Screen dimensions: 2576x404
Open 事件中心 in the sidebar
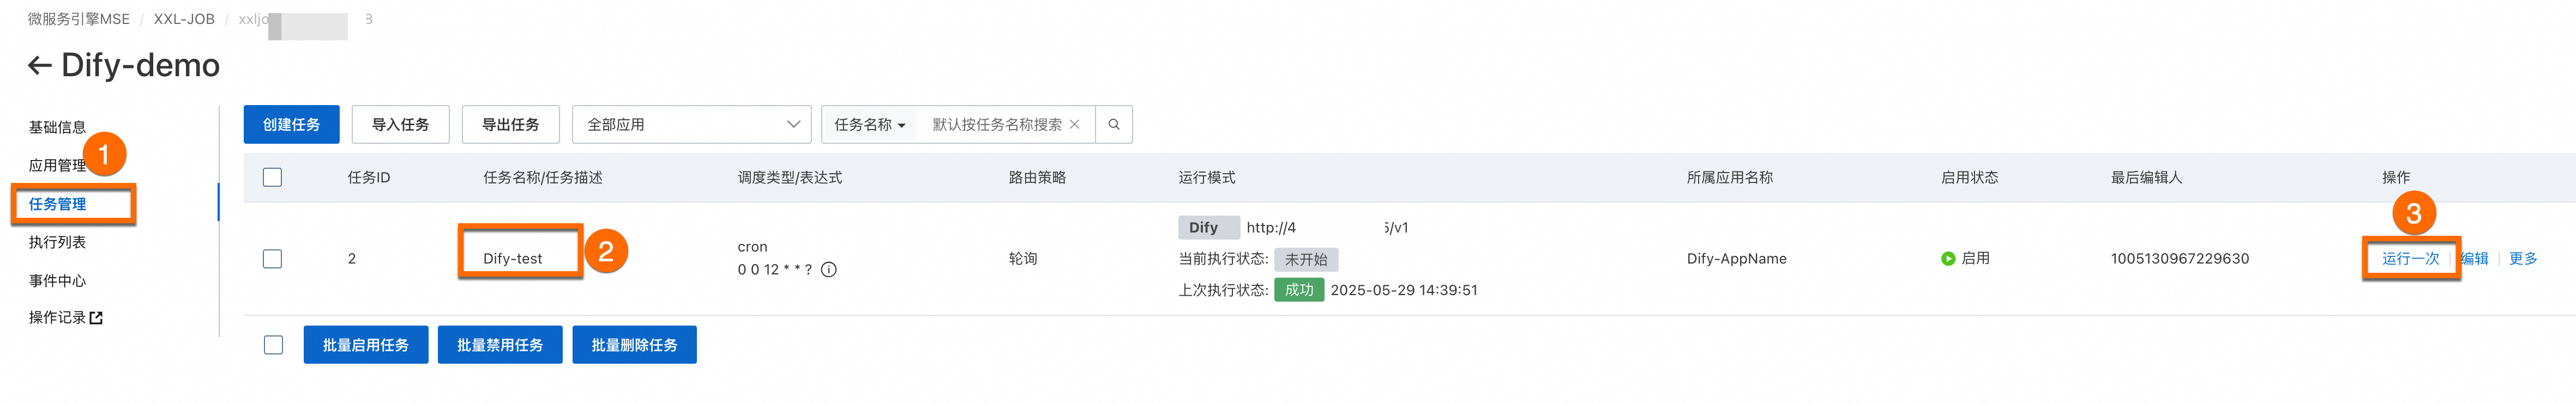point(57,280)
